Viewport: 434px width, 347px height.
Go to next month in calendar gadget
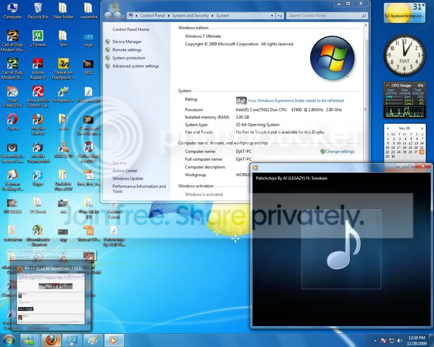(x=422, y=128)
